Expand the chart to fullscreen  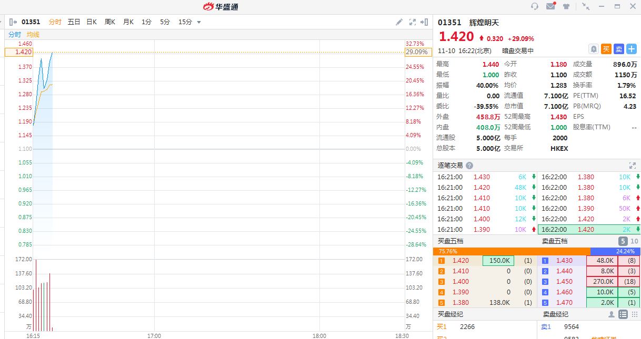pyautogui.click(x=412, y=22)
